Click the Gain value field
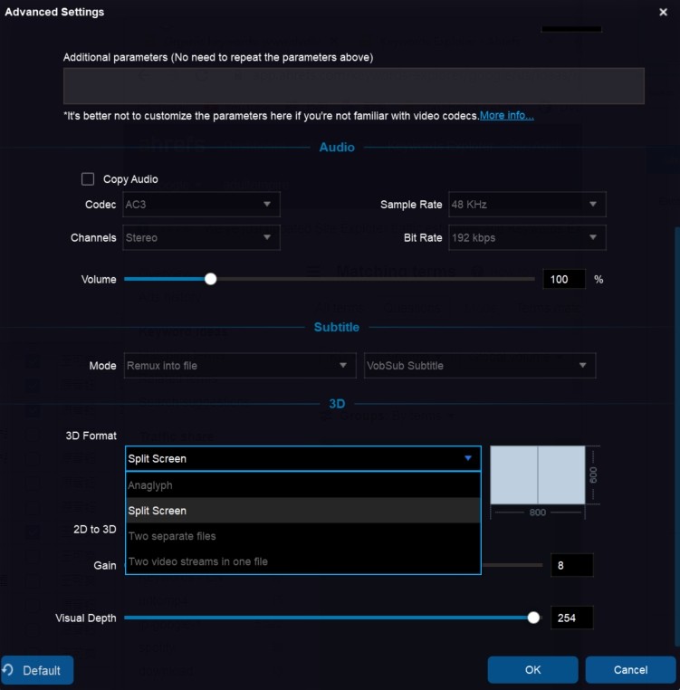 pos(571,565)
